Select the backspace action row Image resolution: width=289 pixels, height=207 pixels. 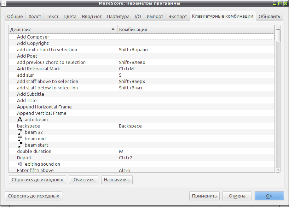141,126
